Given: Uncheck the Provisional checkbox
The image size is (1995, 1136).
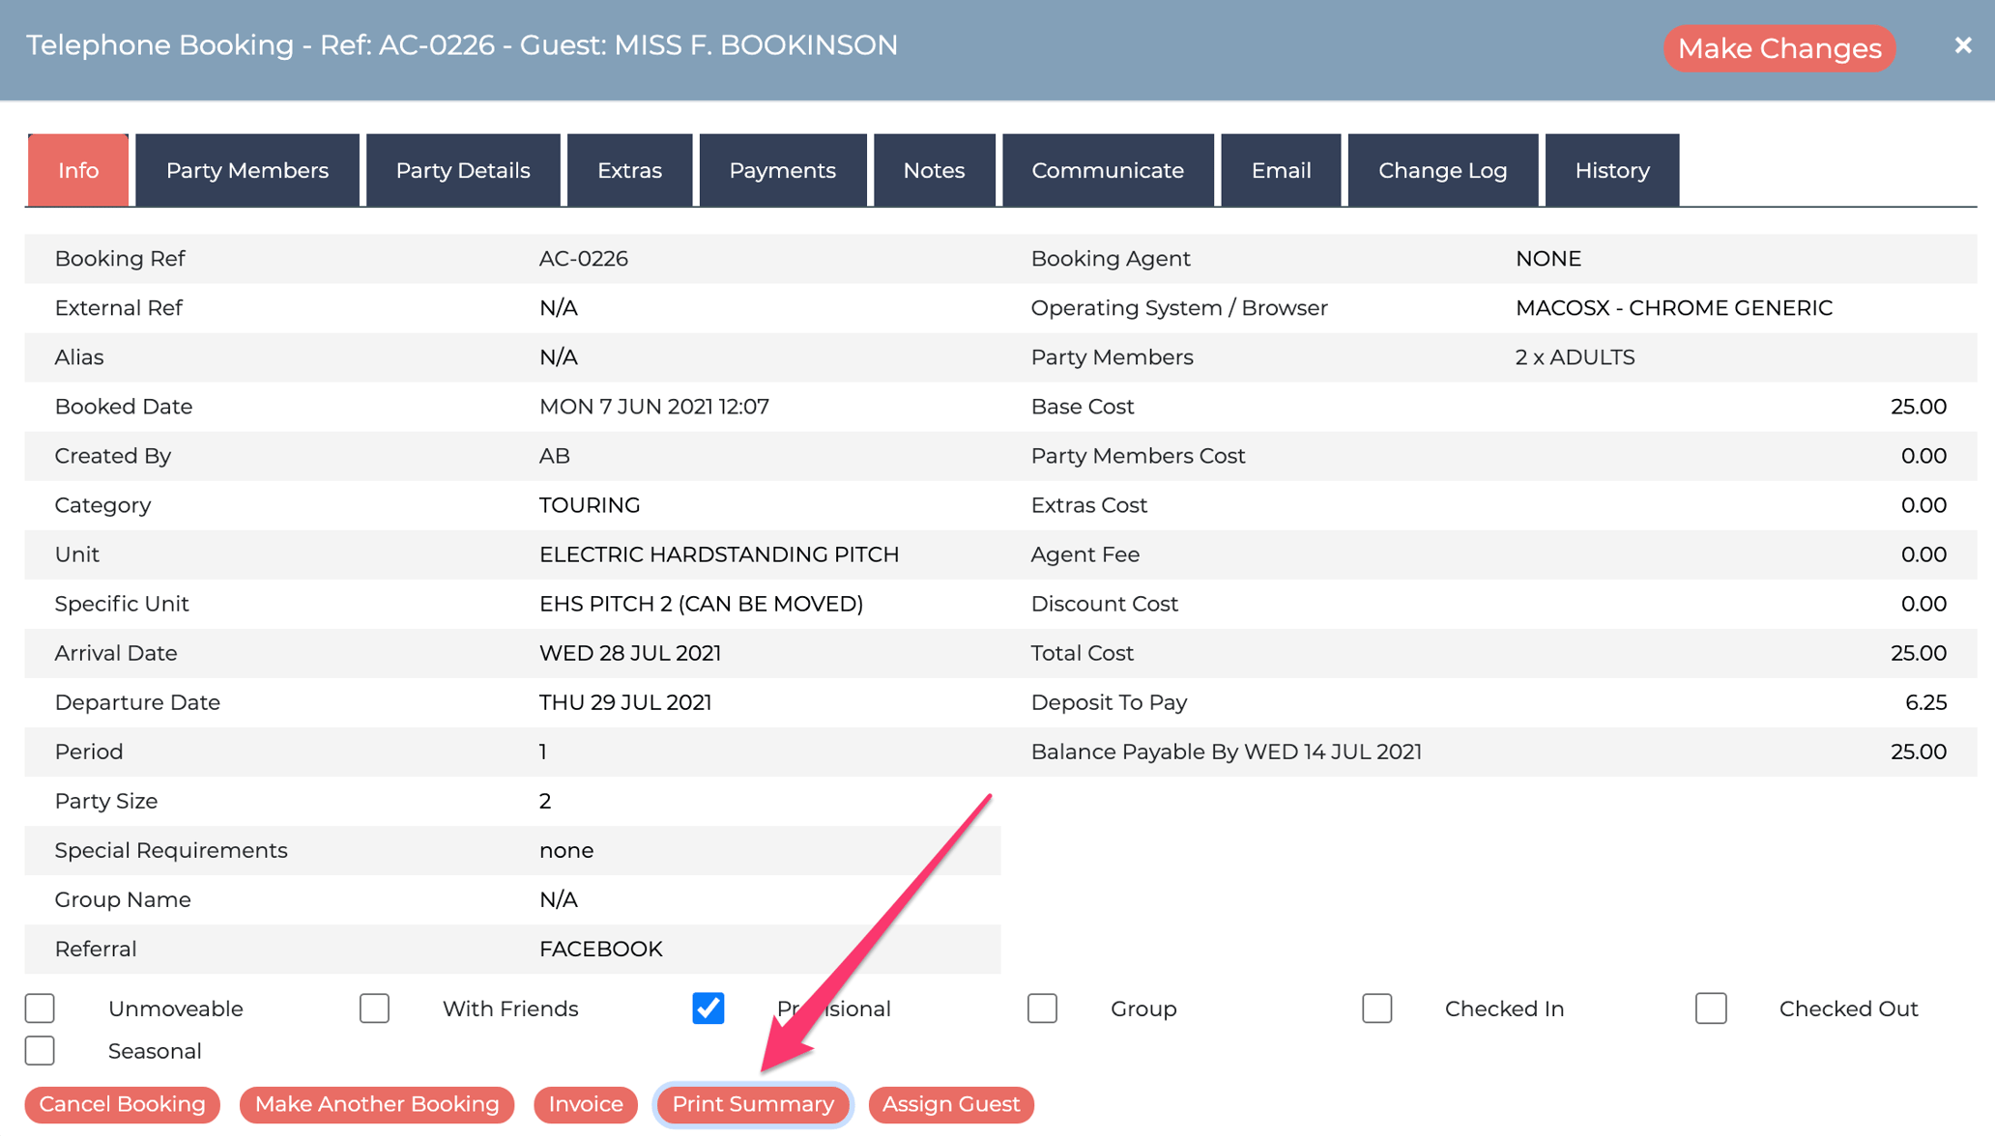Looking at the screenshot, I should tap(708, 1008).
